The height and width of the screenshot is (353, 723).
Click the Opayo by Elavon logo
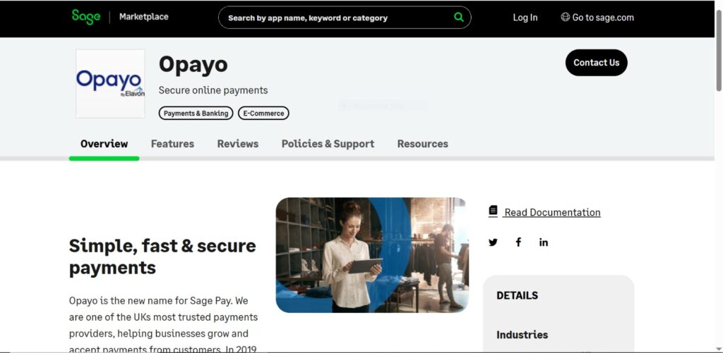tap(110, 84)
